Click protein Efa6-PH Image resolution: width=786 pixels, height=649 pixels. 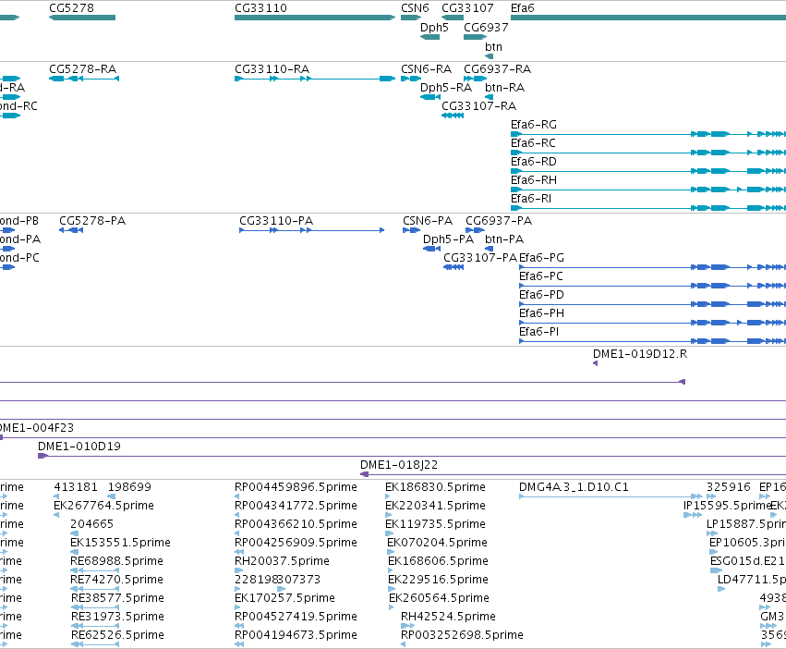[x=653, y=323]
